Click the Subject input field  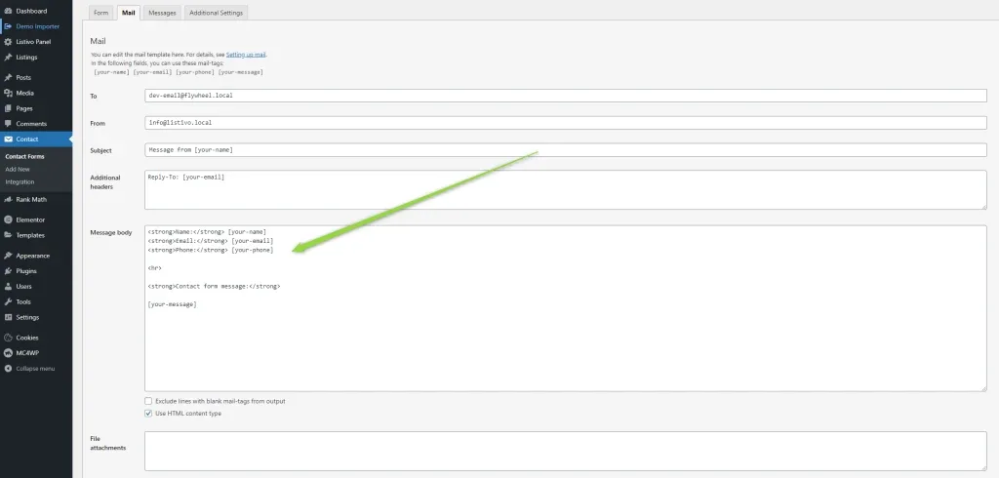[x=566, y=150]
